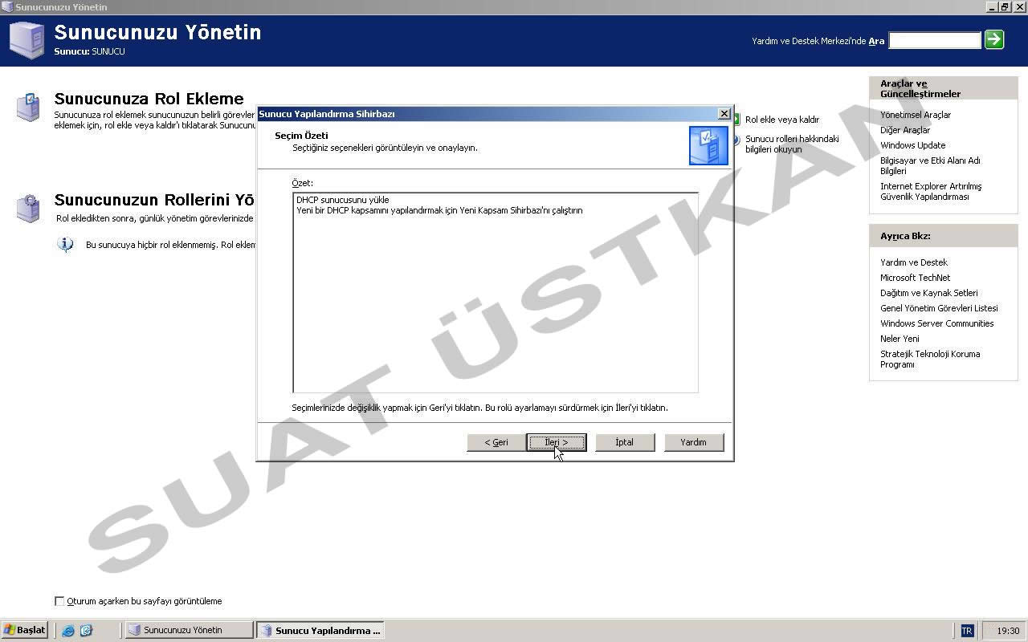Viewport: 1028px width, 642px height.
Task: Toggle 'Oturum açarken bu sayfayı görüntüleme' checkbox
Action: click(59, 601)
